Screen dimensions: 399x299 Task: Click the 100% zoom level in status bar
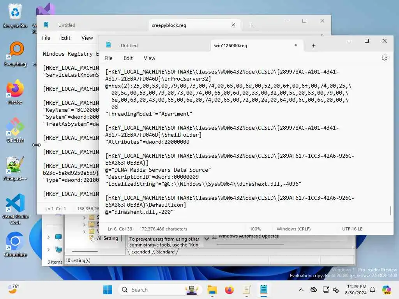point(256,229)
